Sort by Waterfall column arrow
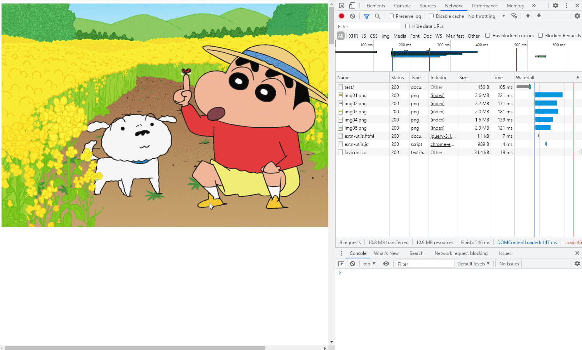582x350 pixels. 578,77
